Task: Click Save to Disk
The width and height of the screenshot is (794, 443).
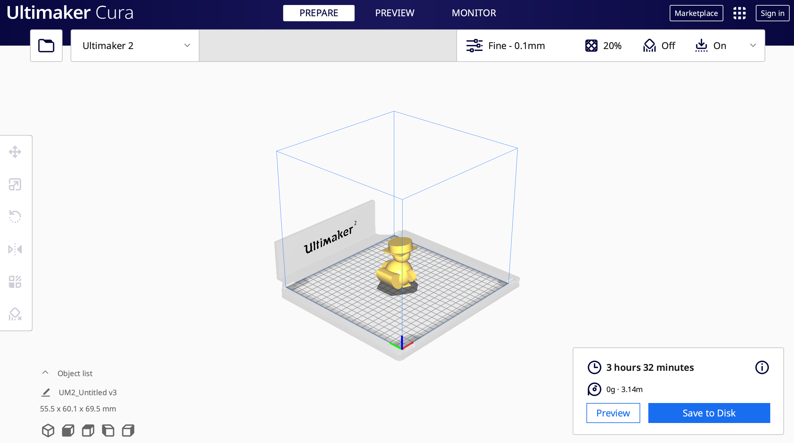Action: click(x=709, y=413)
